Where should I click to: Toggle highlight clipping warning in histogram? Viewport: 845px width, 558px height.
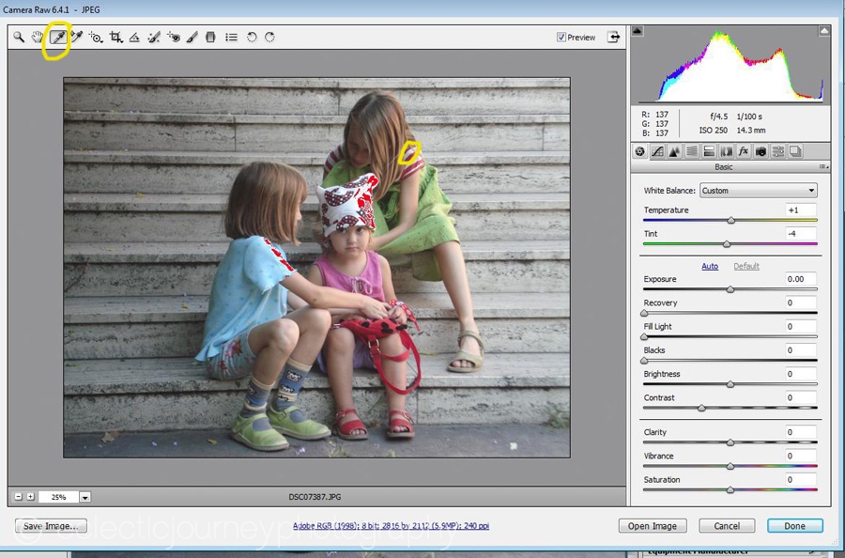point(822,31)
